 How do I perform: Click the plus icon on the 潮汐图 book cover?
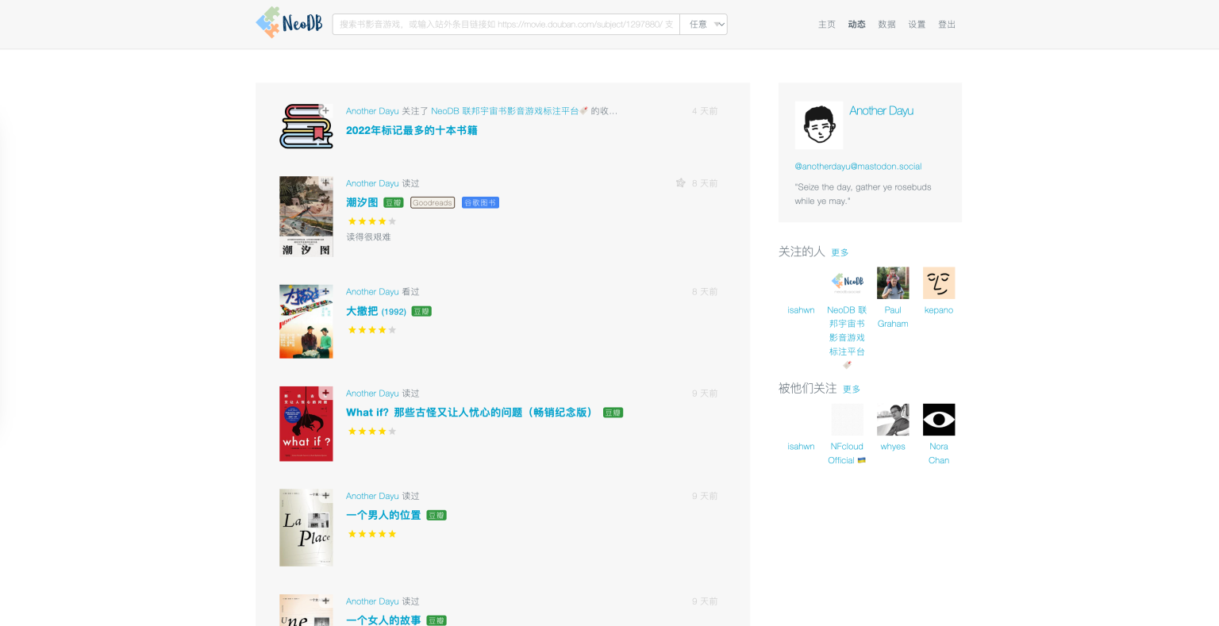click(x=325, y=182)
